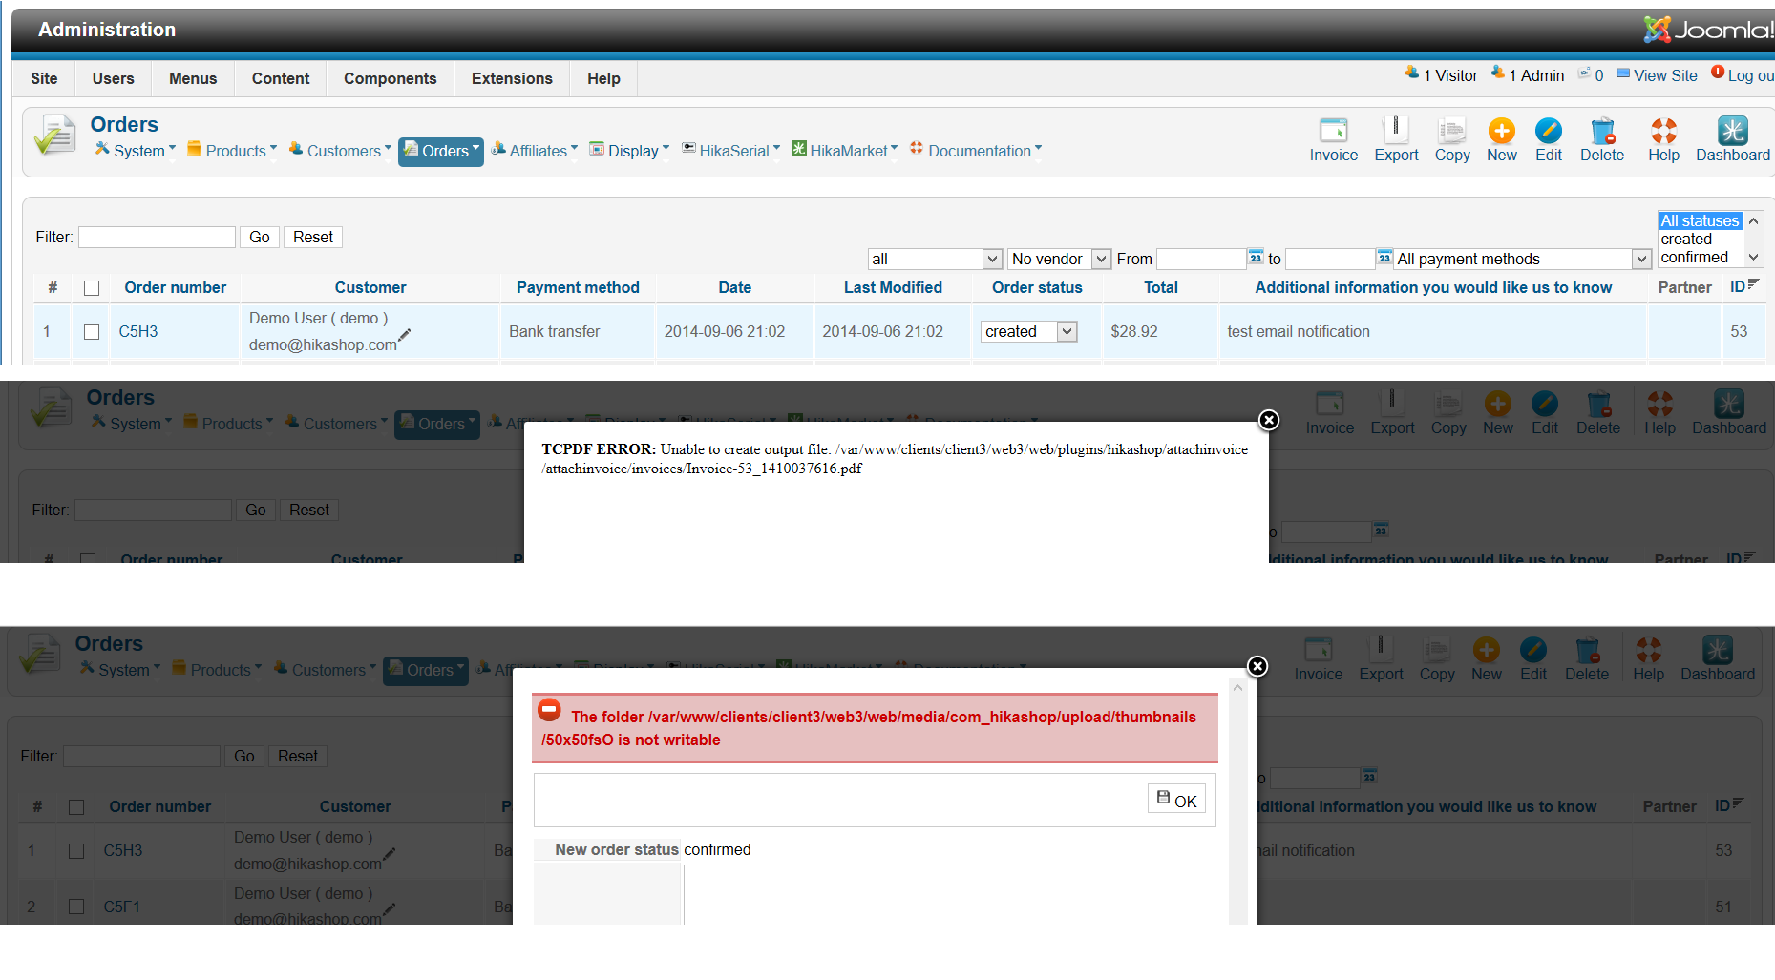Open the Extensions menu
Image resolution: width=1775 pixels, height=980 pixels.
512,78
